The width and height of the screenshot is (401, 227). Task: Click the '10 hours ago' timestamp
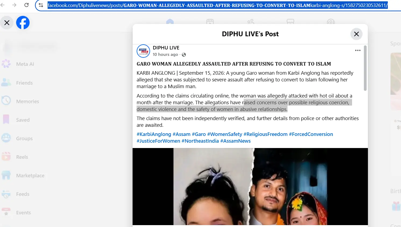[165, 55]
